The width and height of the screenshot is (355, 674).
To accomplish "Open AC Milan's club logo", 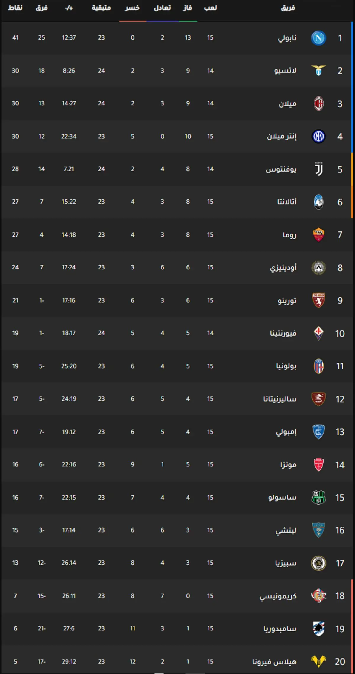I will click(x=319, y=103).
